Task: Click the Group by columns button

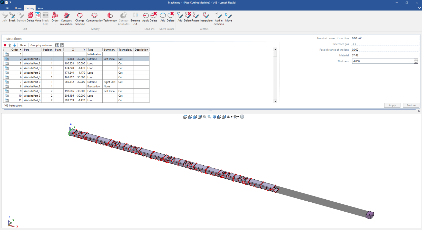Action: [x=41, y=45]
